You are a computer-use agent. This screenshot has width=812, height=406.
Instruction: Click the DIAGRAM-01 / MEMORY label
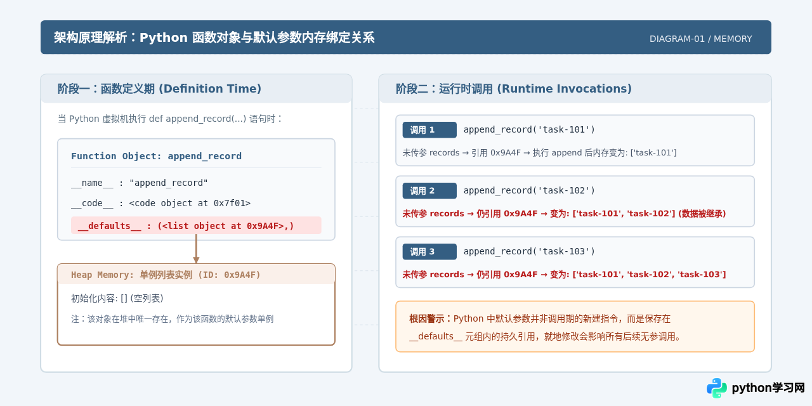(x=701, y=39)
